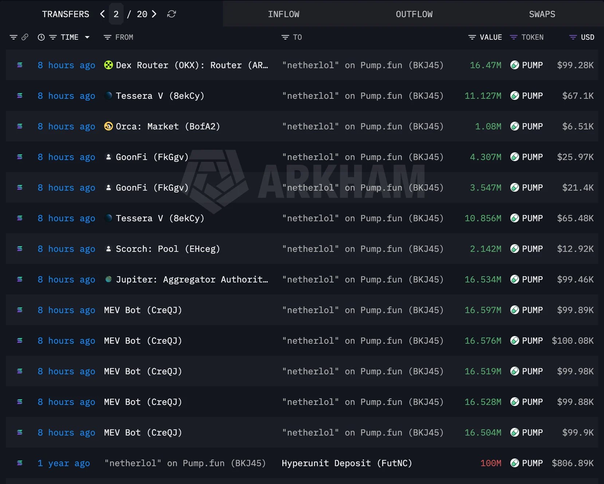Click the transaction link icon in the header
The height and width of the screenshot is (484, 604).
click(25, 37)
